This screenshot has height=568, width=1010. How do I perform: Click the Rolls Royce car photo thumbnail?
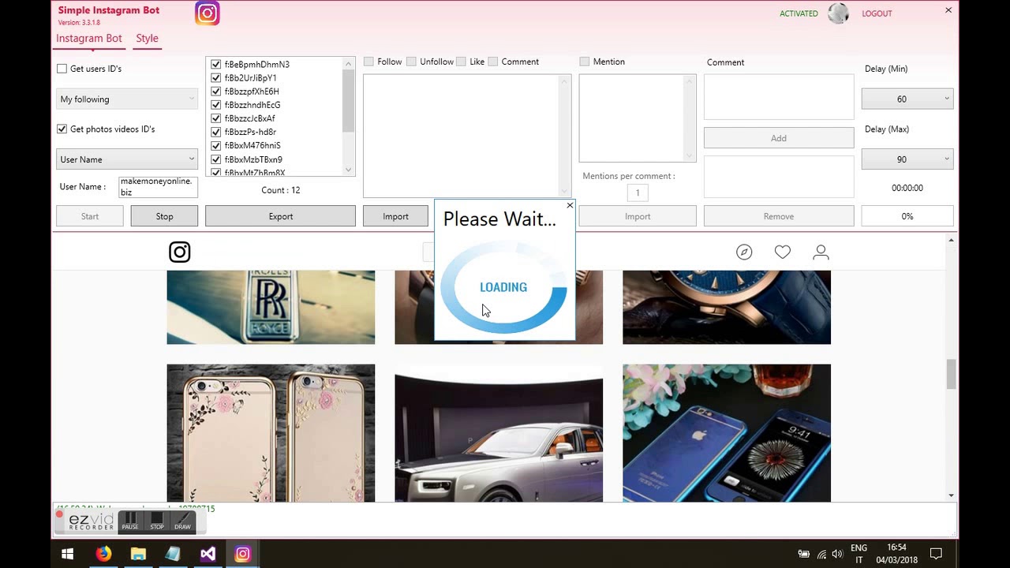click(x=499, y=433)
